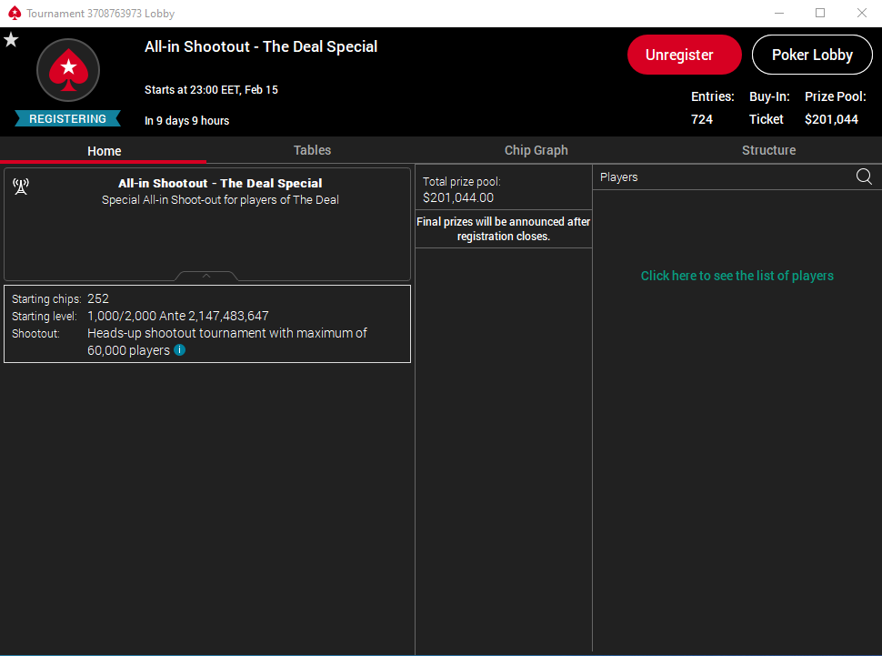Viewport: 882px width, 656px height.
Task: Minimize the tournament lobby window
Action: (x=779, y=13)
